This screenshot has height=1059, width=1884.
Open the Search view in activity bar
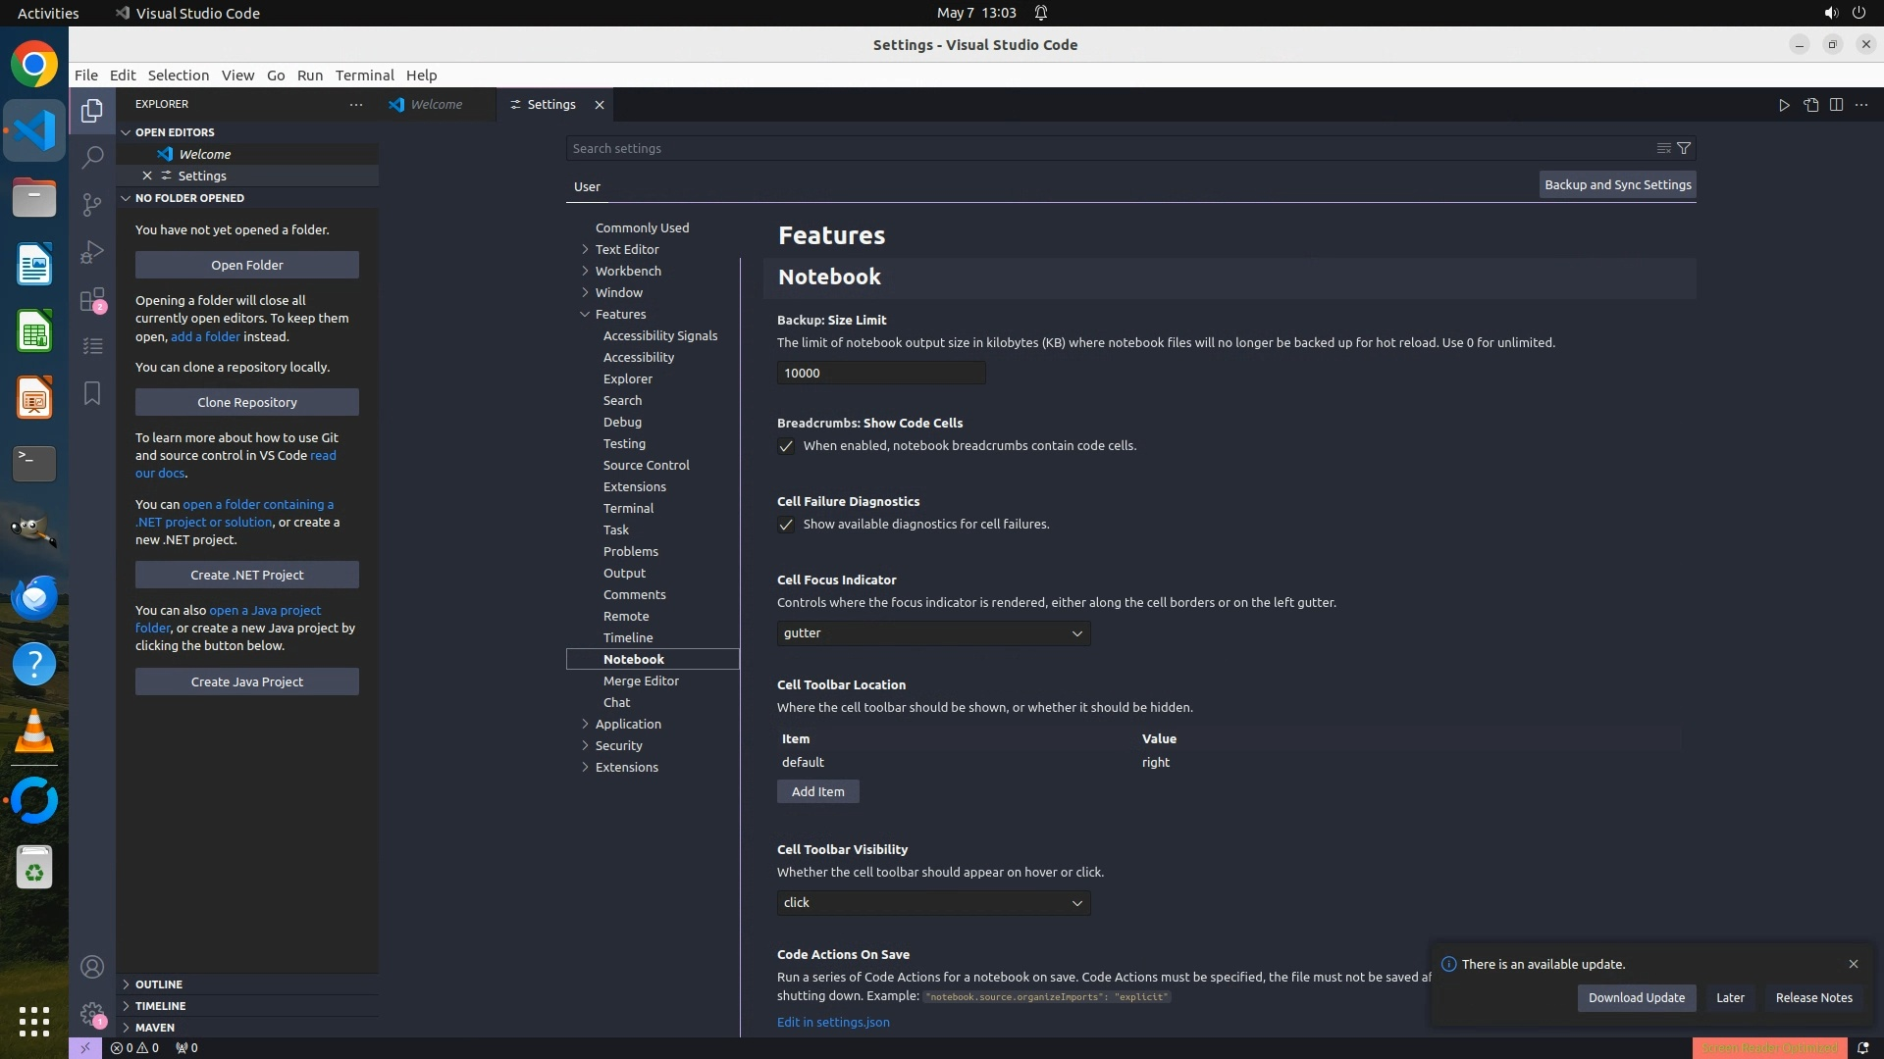coord(92,157)
